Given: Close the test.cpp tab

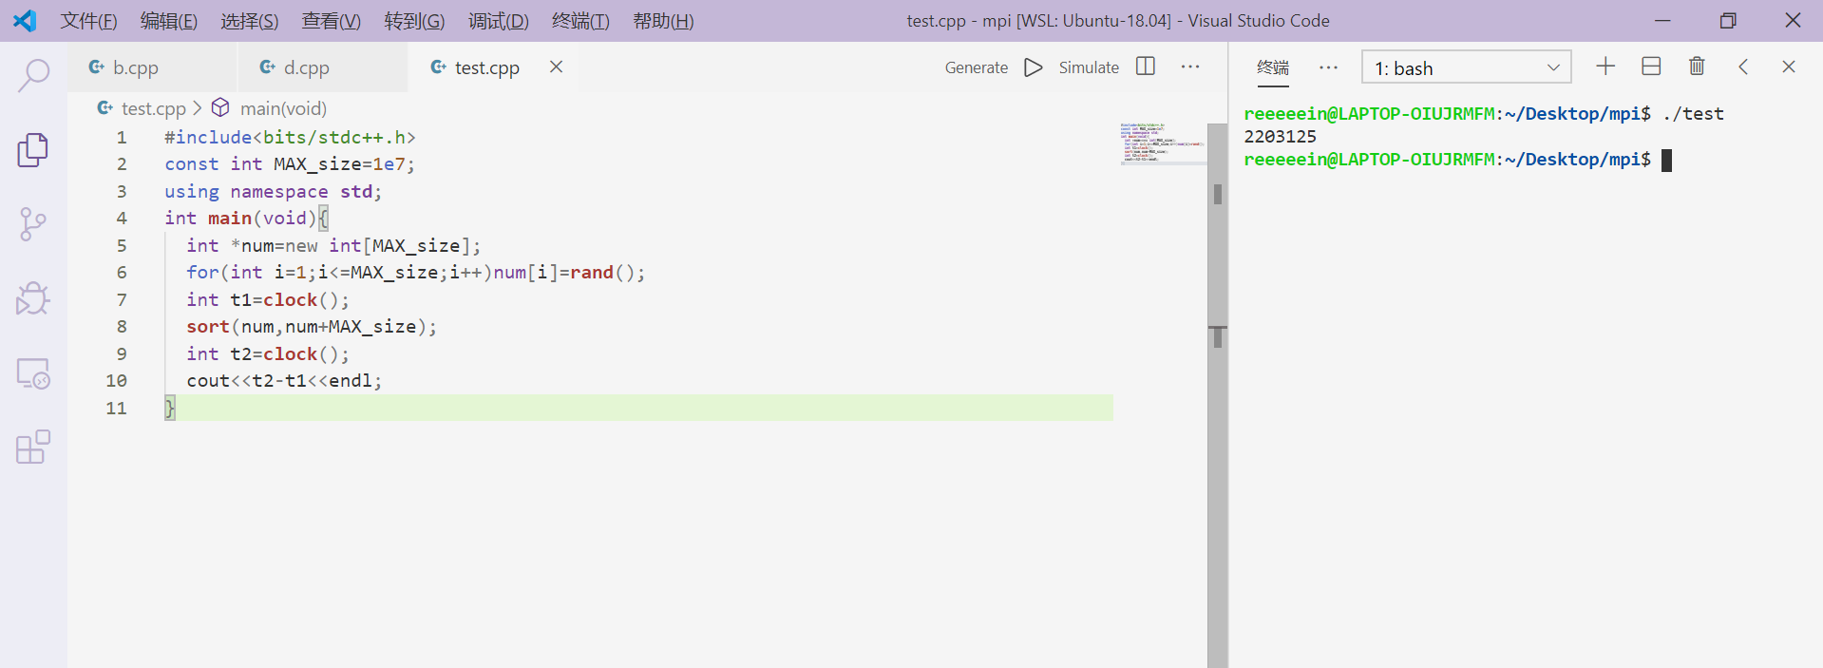Looking at the screenshot, I should point(557,67).
